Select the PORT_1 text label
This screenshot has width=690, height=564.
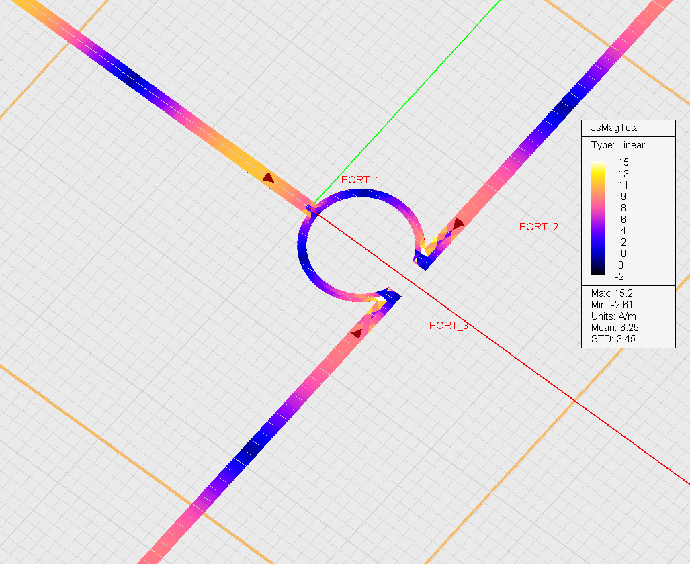point(360,180)
